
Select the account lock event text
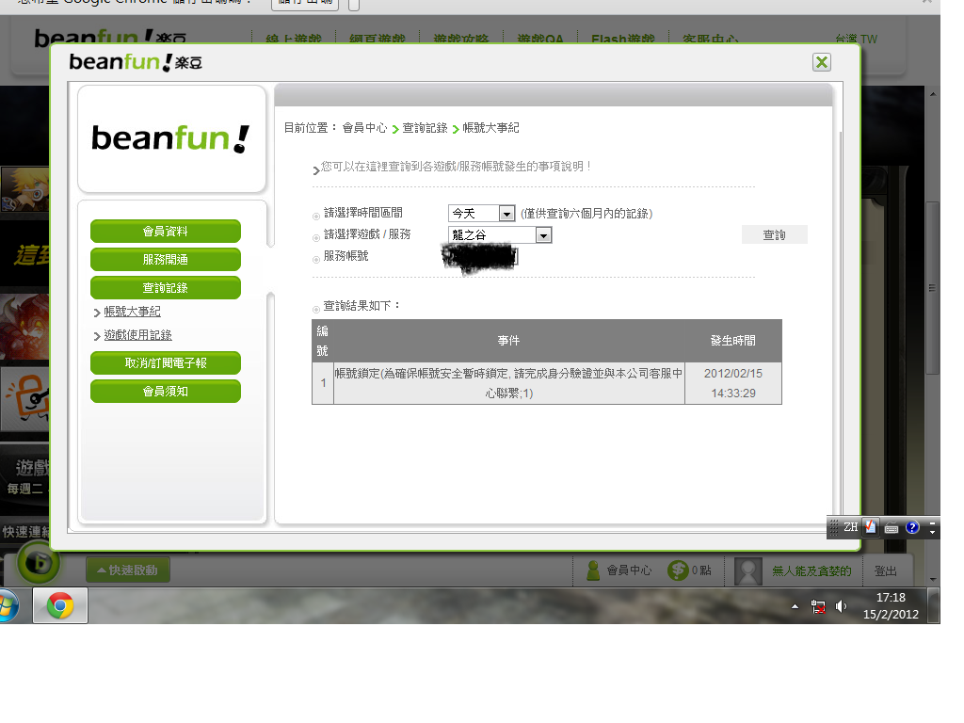point(508,383)
